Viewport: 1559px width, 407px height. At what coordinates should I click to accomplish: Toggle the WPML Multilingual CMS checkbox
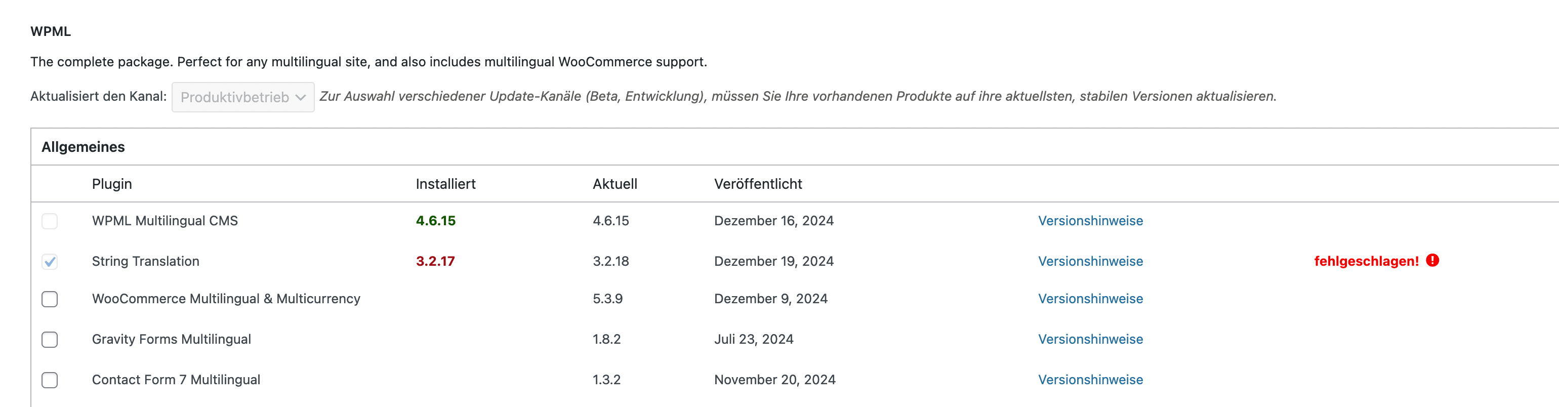click(x=50, y=221)
